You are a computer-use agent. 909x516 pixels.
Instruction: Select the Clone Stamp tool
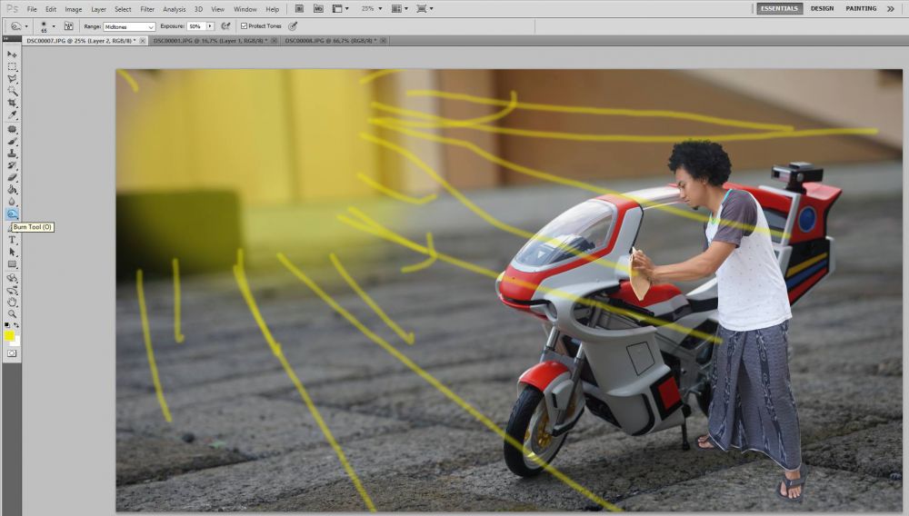coord(12,154)
